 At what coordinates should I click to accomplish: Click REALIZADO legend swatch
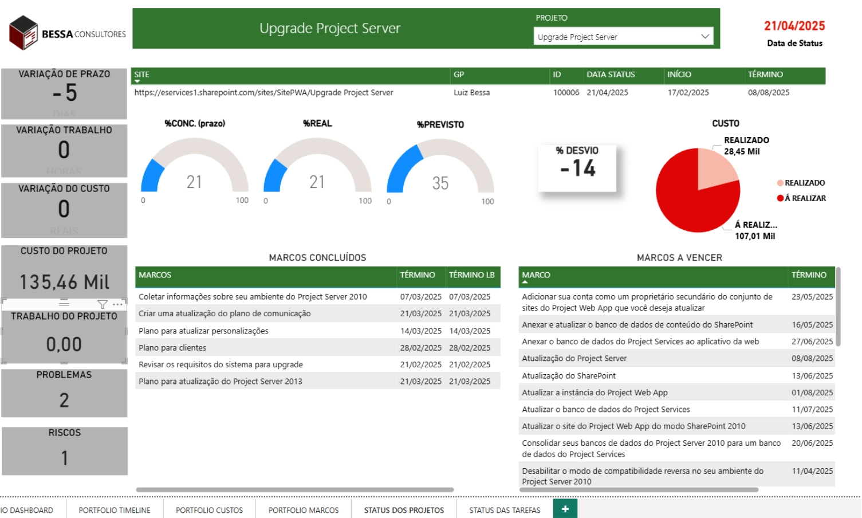click(780, 183)
